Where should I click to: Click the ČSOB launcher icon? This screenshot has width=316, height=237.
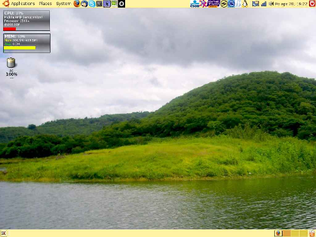pos(195,4)
